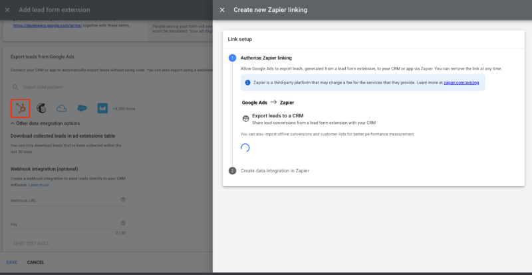Choose the blue cloud CRM icon
The height and width of the screenshot is (275, 532).
tap(62, 108)
